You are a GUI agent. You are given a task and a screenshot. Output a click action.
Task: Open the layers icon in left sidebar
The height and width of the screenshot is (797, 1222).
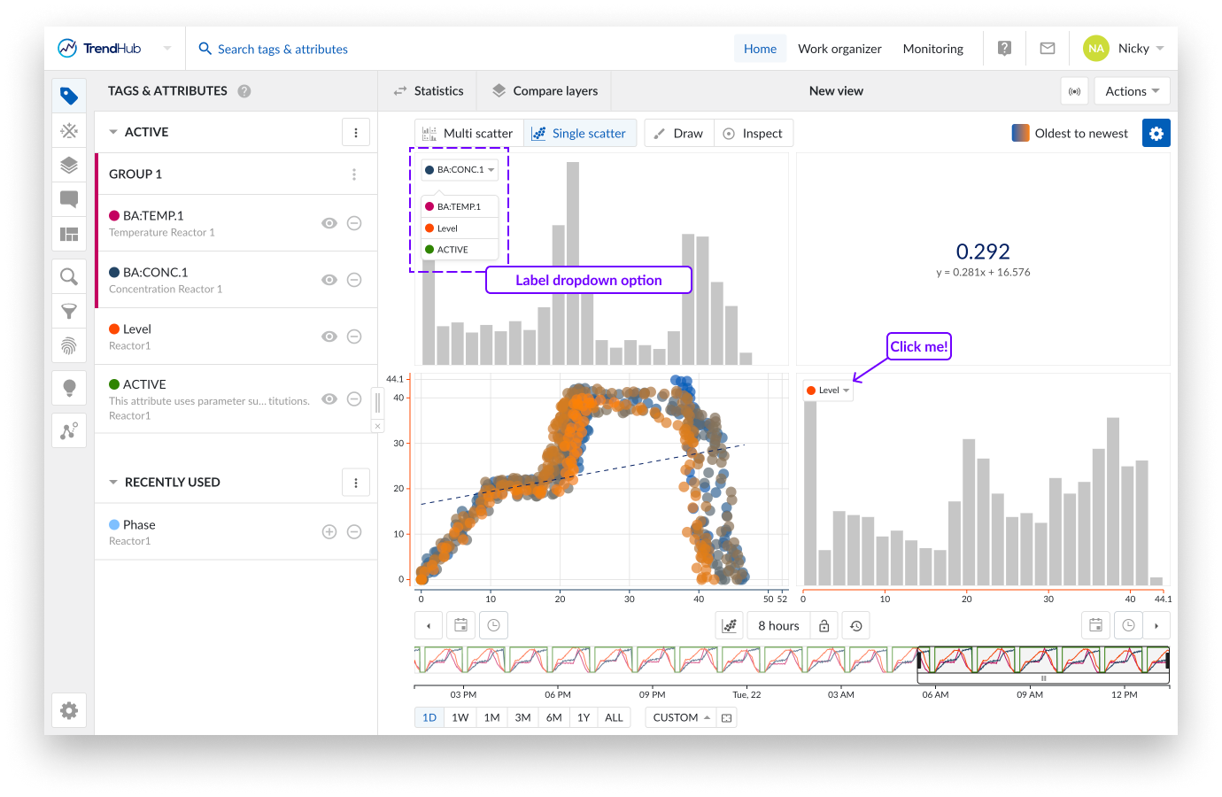(69, 165)
